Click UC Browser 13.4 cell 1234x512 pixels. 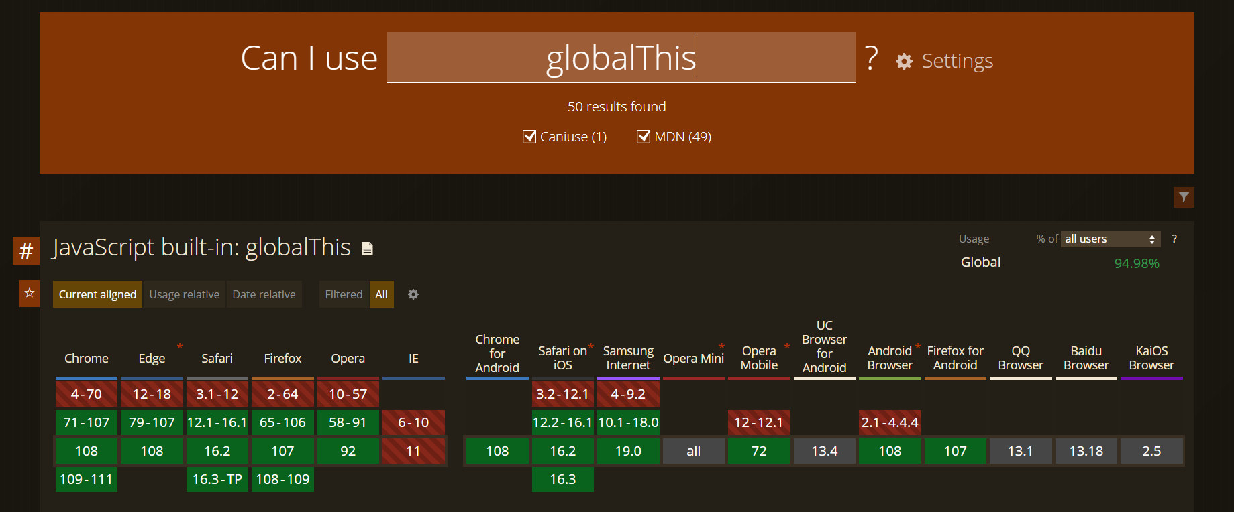click(x=825, y=451)
